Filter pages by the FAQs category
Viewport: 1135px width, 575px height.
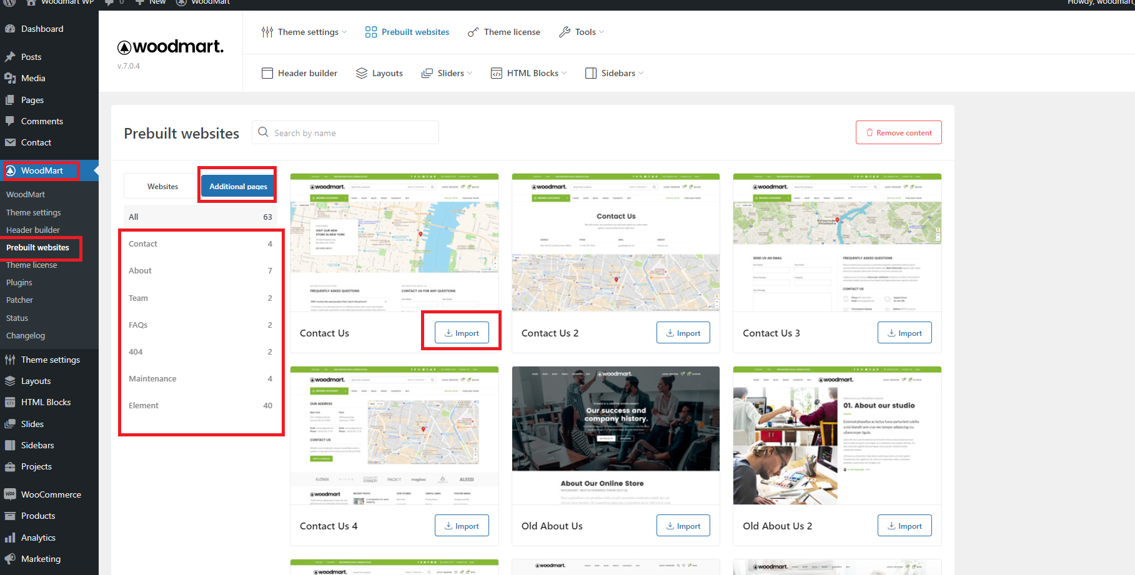click(x=201, y=325)
